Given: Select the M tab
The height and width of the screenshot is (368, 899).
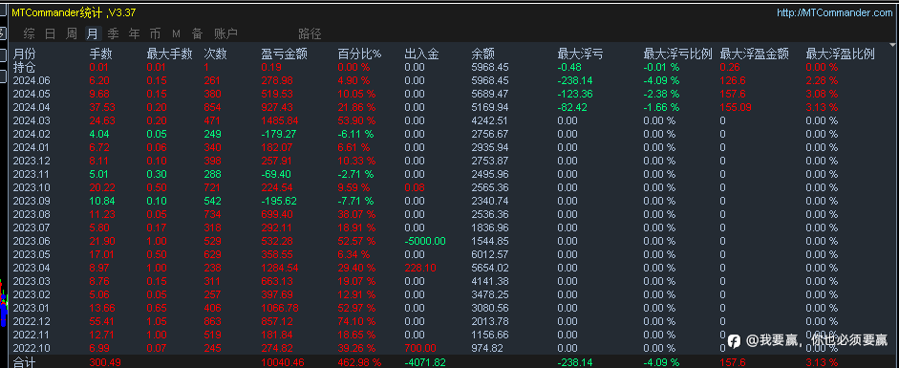Looking at the screenshot, I should point(176,33).
